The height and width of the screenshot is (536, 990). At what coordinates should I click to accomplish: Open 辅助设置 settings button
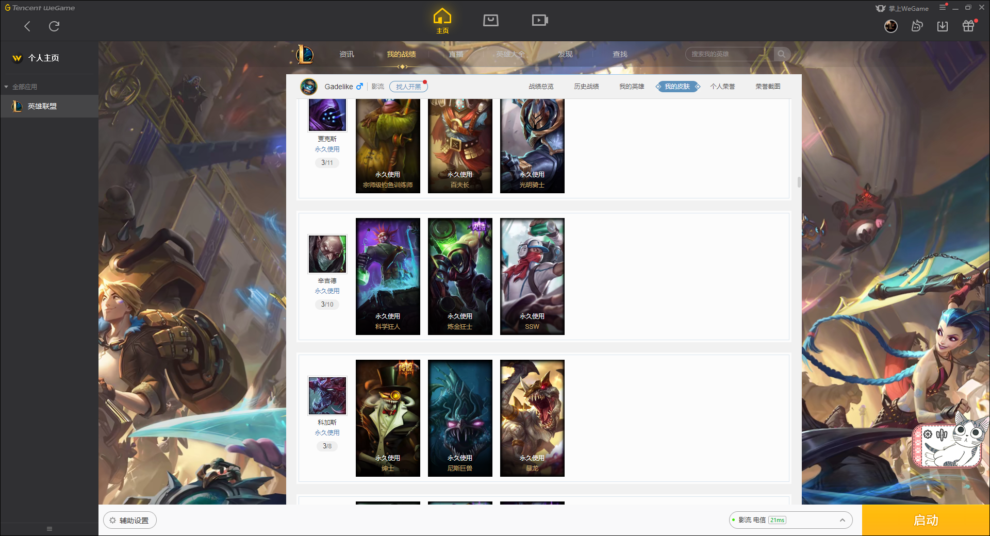(x=129, y=521)
